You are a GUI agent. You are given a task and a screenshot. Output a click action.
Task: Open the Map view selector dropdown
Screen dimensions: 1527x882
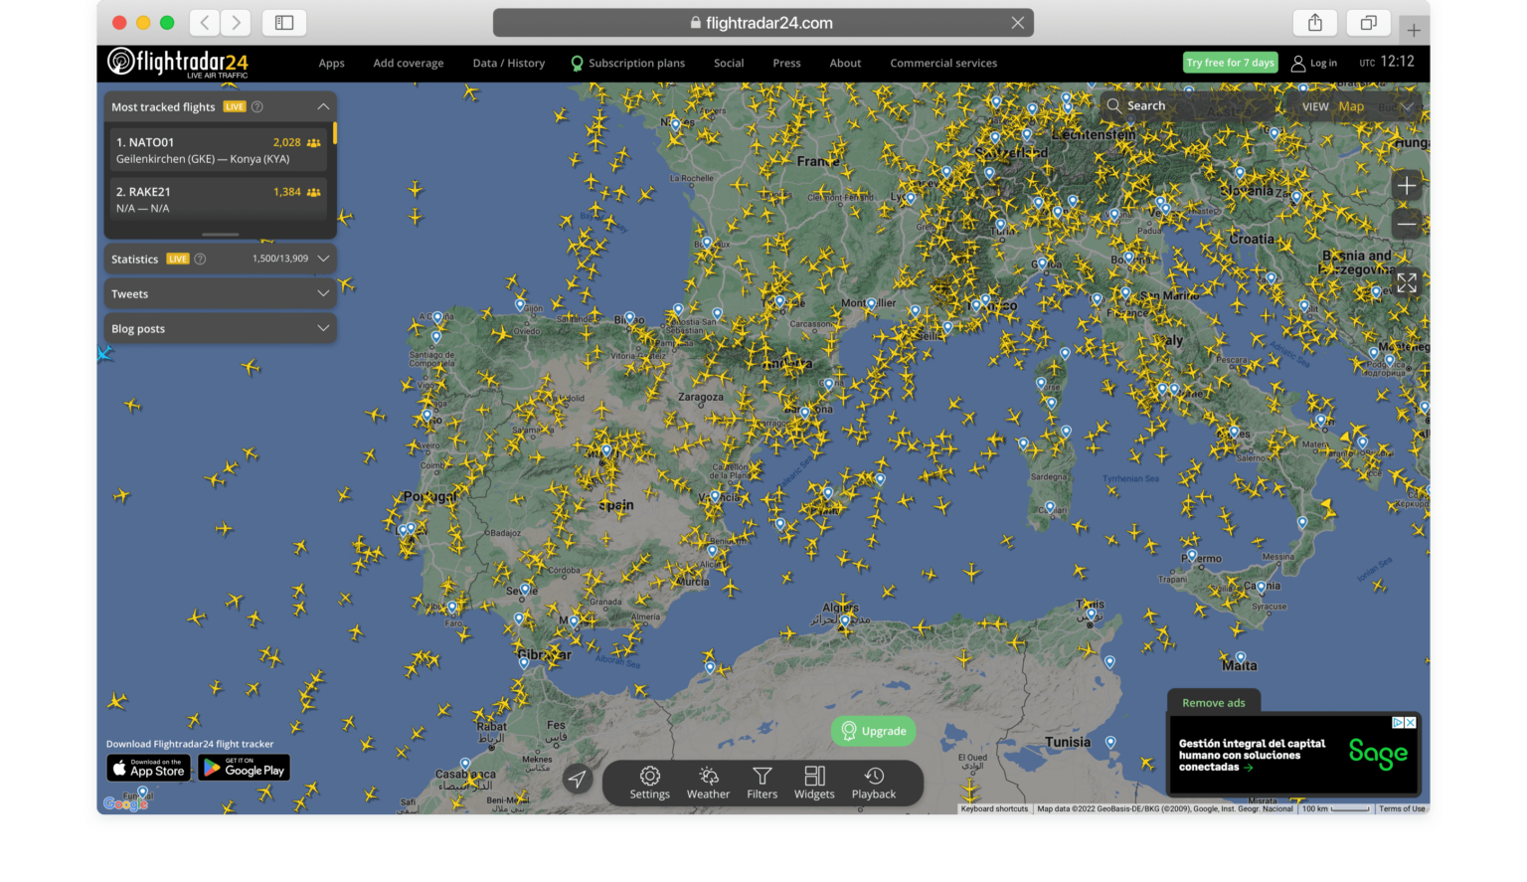[1408, 106]
